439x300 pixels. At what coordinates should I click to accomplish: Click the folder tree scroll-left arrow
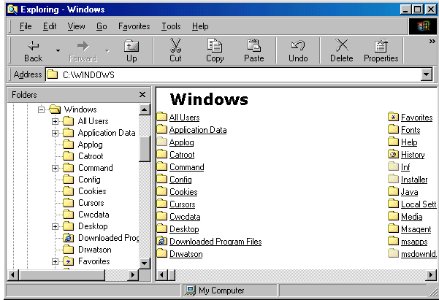13,275
